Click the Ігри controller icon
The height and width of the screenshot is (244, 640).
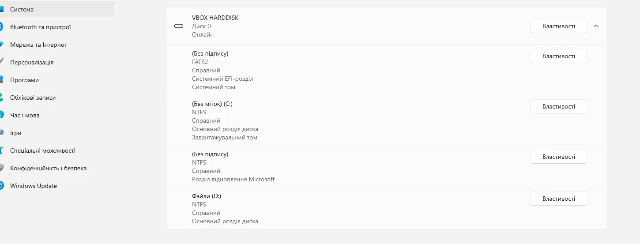tap(1, 133)
